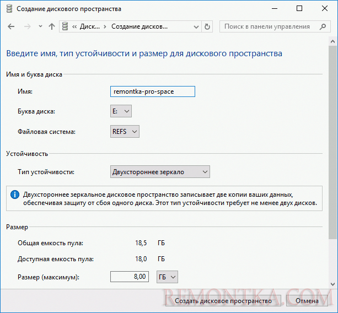The width and height of the screenshot is (338, 313).
Task: Click the 'Доступная емкость пула:' label
Action: point(56,258)
